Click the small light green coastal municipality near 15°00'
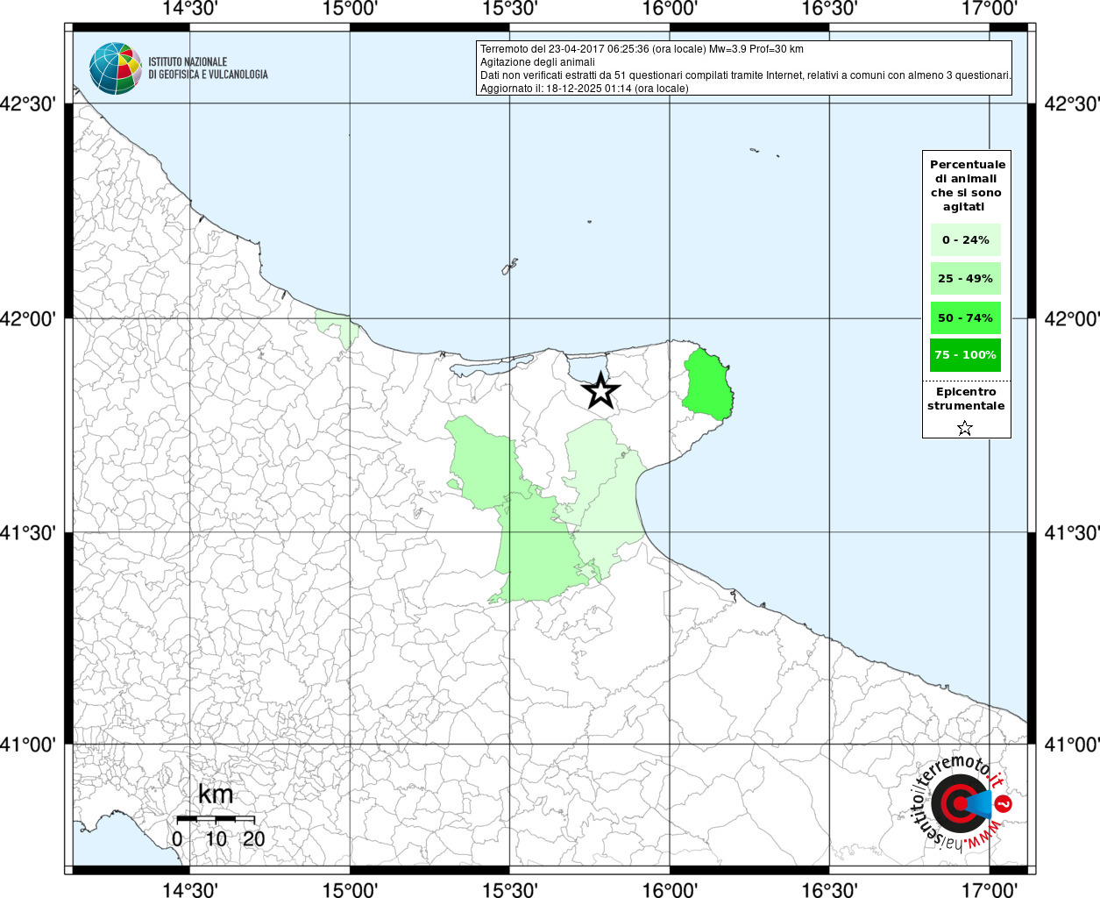Screen dimensions: 1100x898 340,327
